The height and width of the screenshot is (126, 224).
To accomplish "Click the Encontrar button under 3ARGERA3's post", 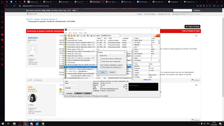I will click(x=38, y=80).
